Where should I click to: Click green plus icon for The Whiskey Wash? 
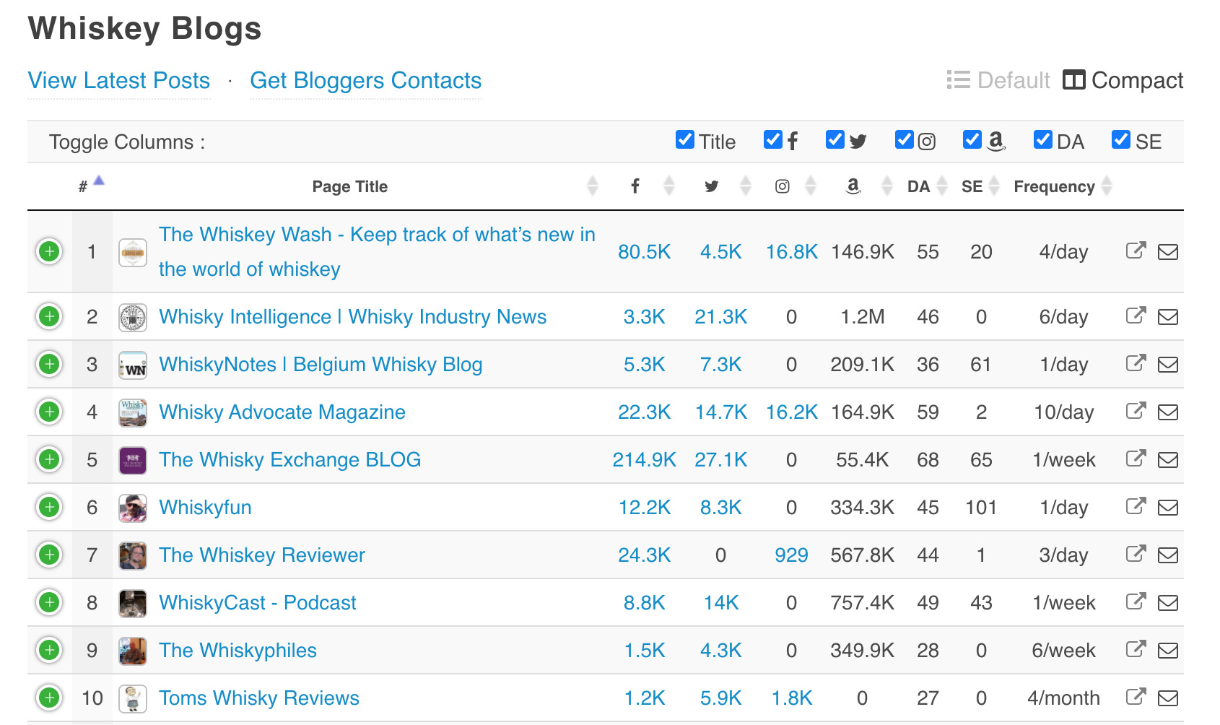(x=49, y=251)
